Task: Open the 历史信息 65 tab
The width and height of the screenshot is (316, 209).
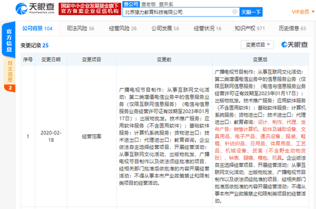Action: [292, 28]
